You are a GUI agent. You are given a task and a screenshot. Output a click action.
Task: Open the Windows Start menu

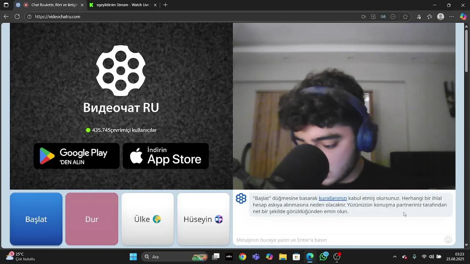tap(133, 257)
